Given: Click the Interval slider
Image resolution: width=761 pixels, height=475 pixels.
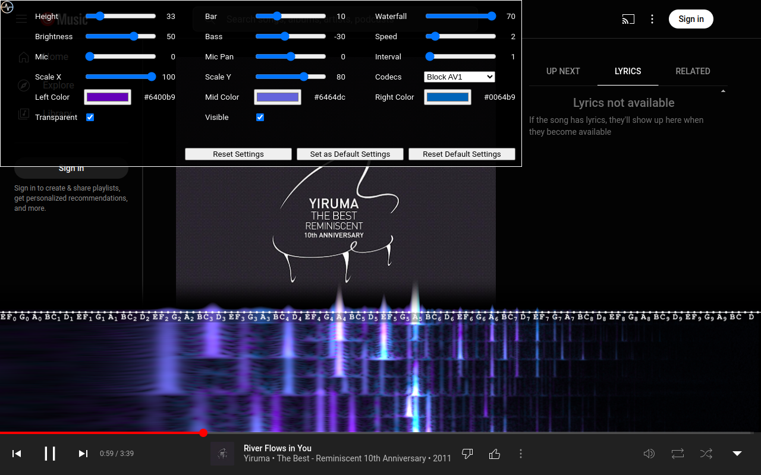Looking at the screenshot, I should (461, 57).
